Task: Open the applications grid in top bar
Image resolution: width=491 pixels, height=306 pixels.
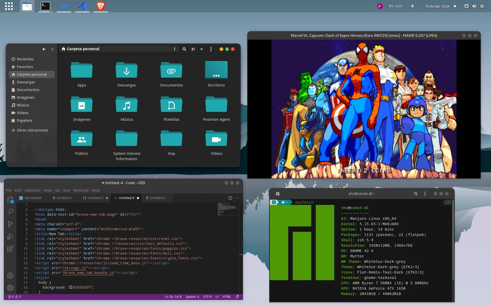Action: 9,6
